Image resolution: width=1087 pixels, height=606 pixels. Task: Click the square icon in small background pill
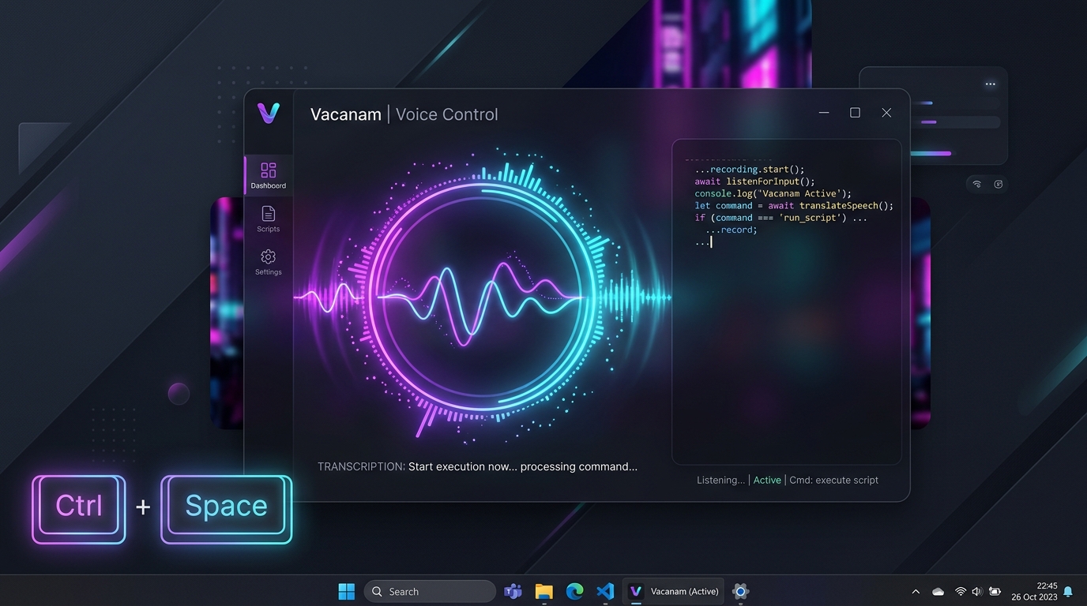click(x=999, y=184)
